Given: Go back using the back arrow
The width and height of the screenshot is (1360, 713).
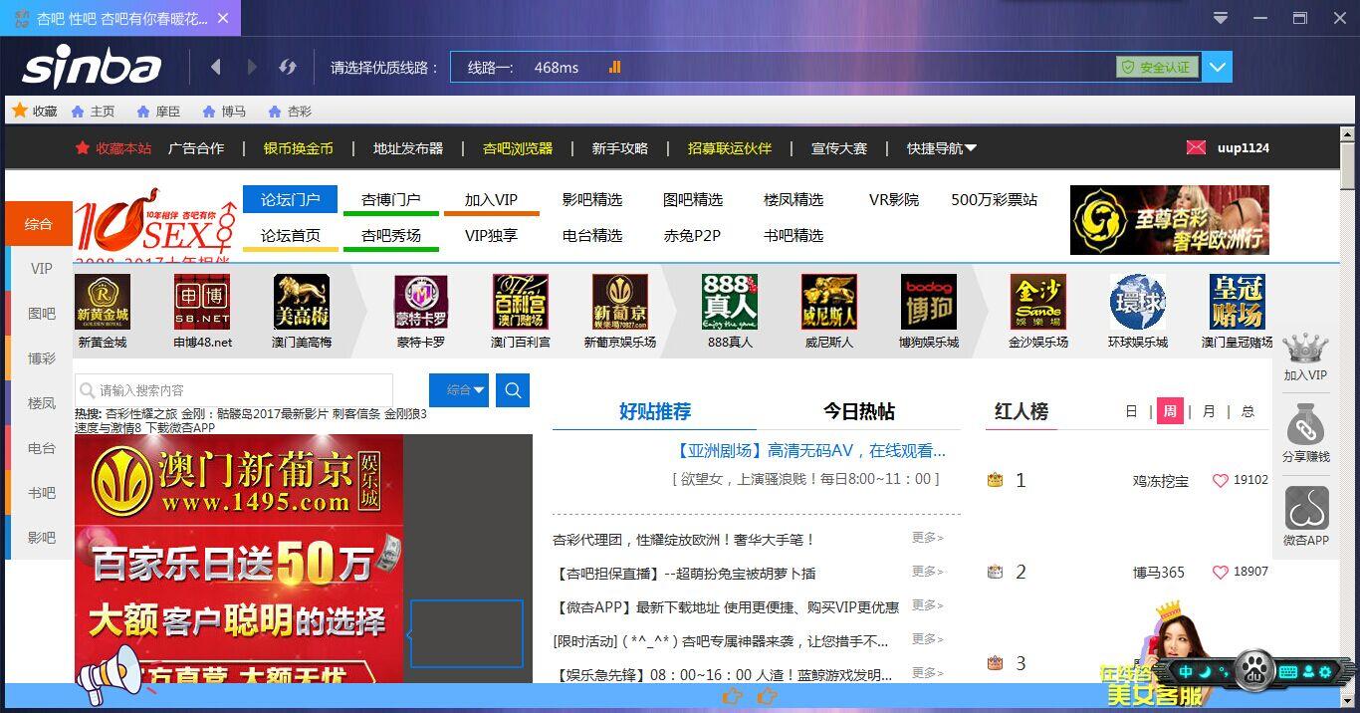Looking at the screenshot, I should coord(216,67).
